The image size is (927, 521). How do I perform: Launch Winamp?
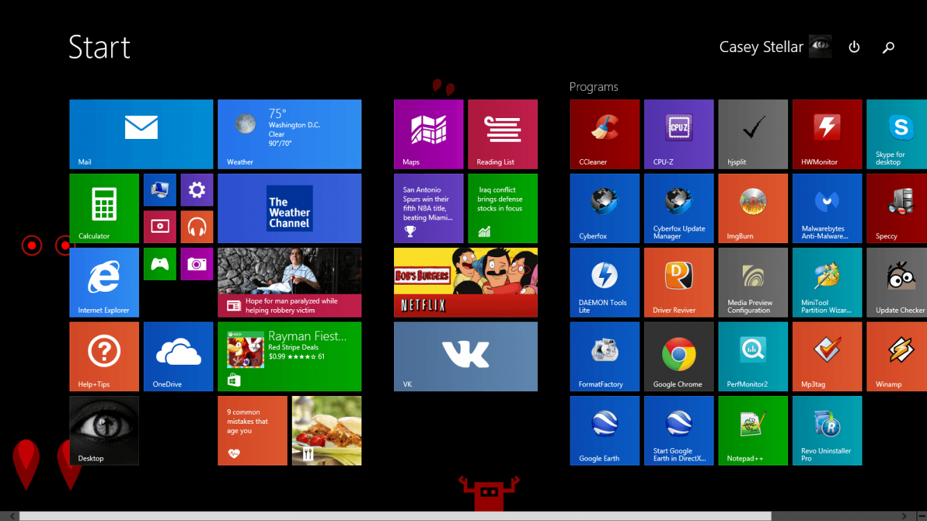click(x=896, y=356)
